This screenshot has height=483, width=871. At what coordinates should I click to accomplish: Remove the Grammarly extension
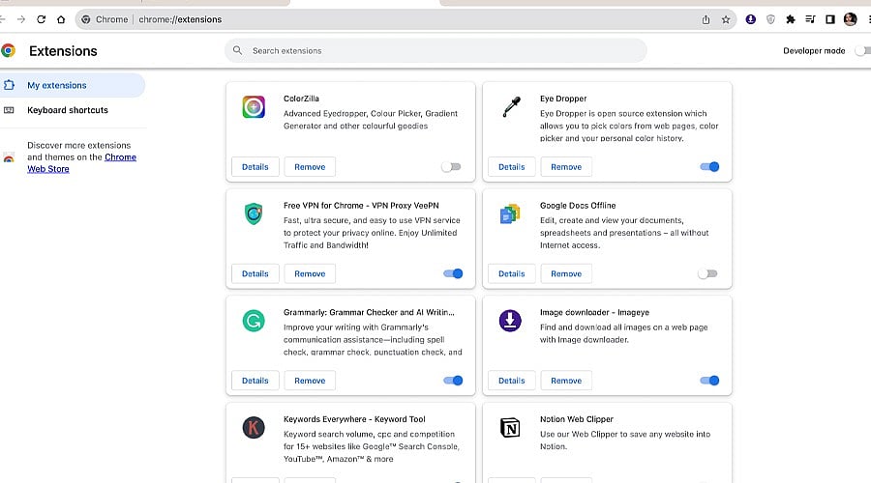tap(310, 381)
